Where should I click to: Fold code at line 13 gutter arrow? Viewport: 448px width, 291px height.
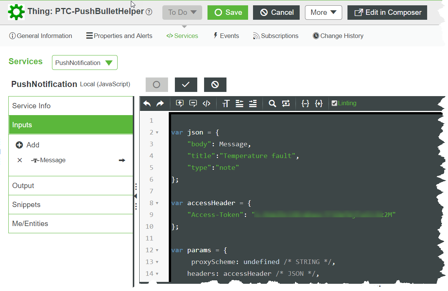tap(157, 262)
